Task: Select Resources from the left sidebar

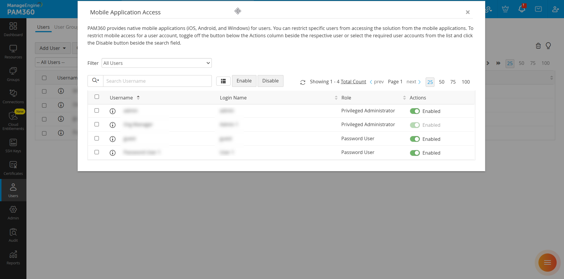Action: tap(13, 51)
